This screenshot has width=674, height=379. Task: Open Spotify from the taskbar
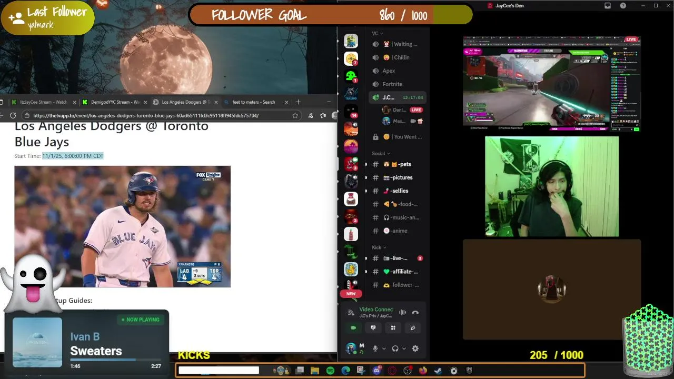330,371
